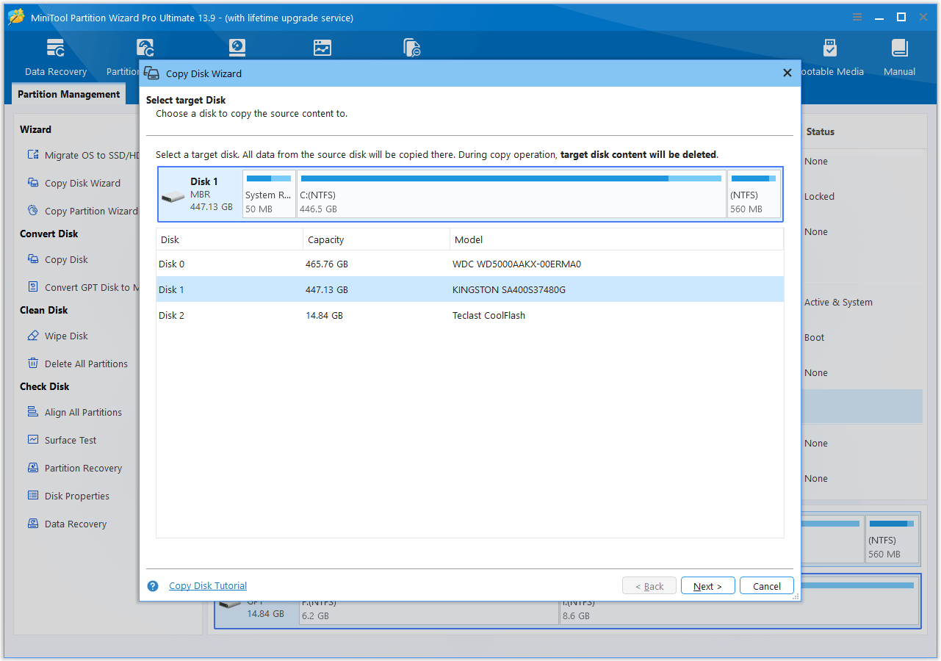Select Convert GPT Disk option in sidebar
This screenshot has width=941, height=661.
[x=83, y=287]
